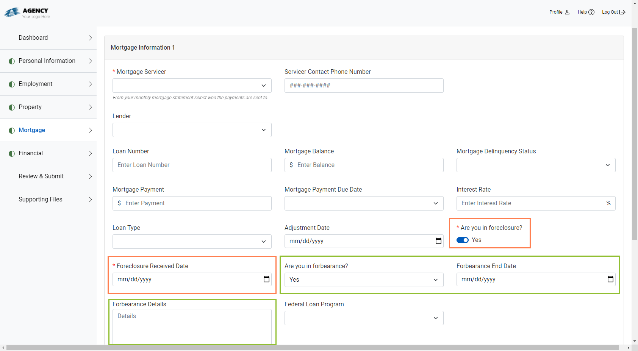Open the Mortgage Delinquency Status dropdown
This screenshot has width=638, height=351.
coord(536,165)
